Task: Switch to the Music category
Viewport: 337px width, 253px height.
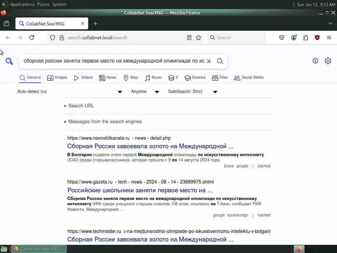Action: pyautogui.click(x=153, y=78)
